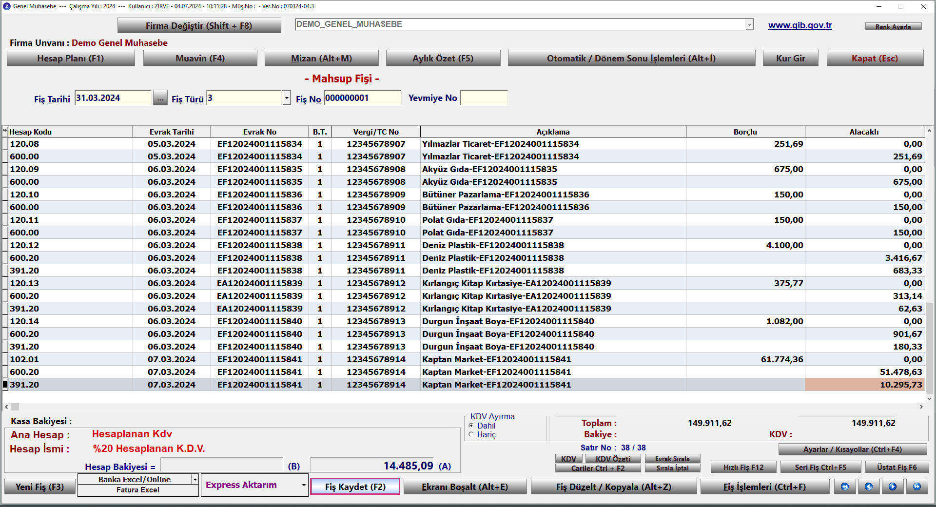Click the 4.100,00 Borçlu cell
Screen dimensions: 936x507
pos(745,245)
